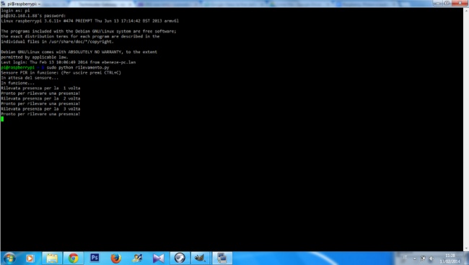This screenshot has width=469, height=265.
Task: Open PuTTY system menu icon in title bar
Action: tap(3, 4)
